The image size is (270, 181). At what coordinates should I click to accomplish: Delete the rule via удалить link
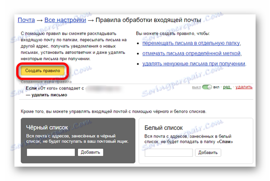click(244, 87)
